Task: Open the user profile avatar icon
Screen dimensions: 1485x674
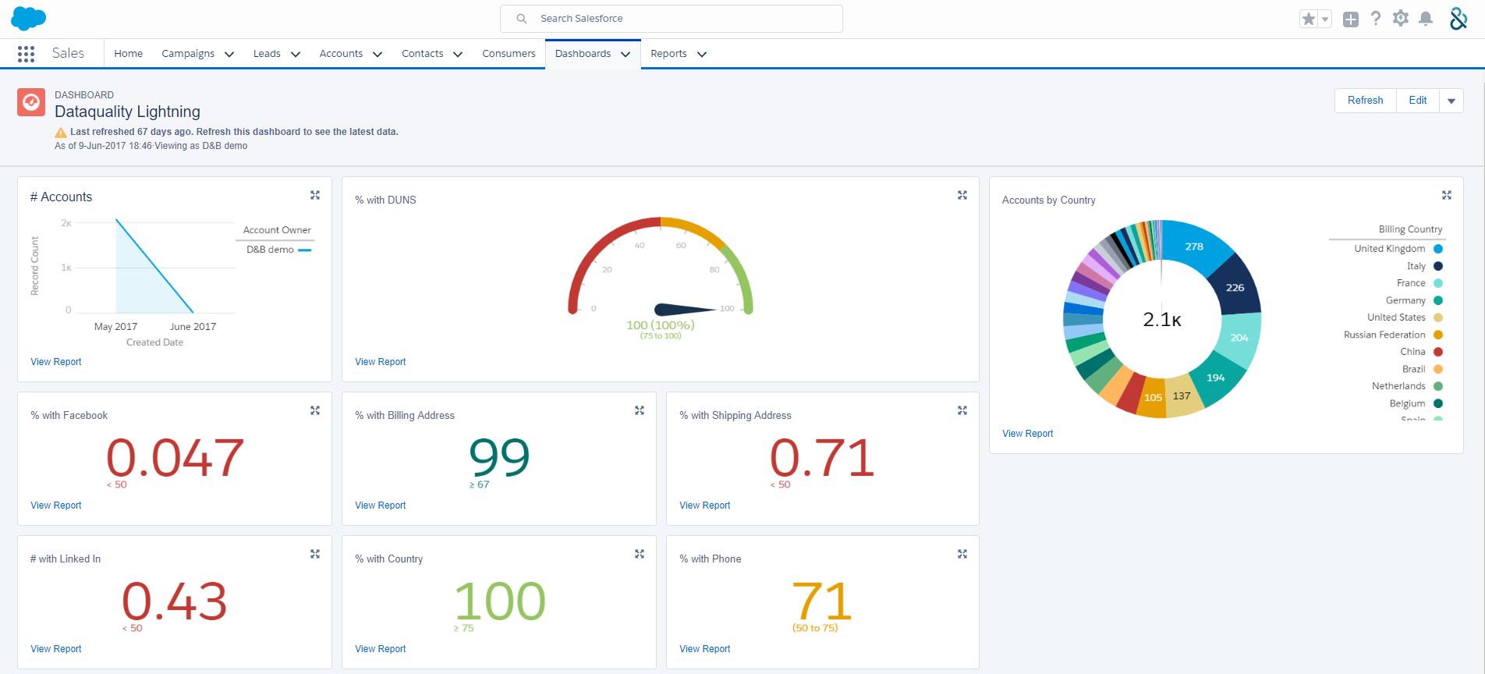Action: pyautogui.click(x=1458, y=19)
